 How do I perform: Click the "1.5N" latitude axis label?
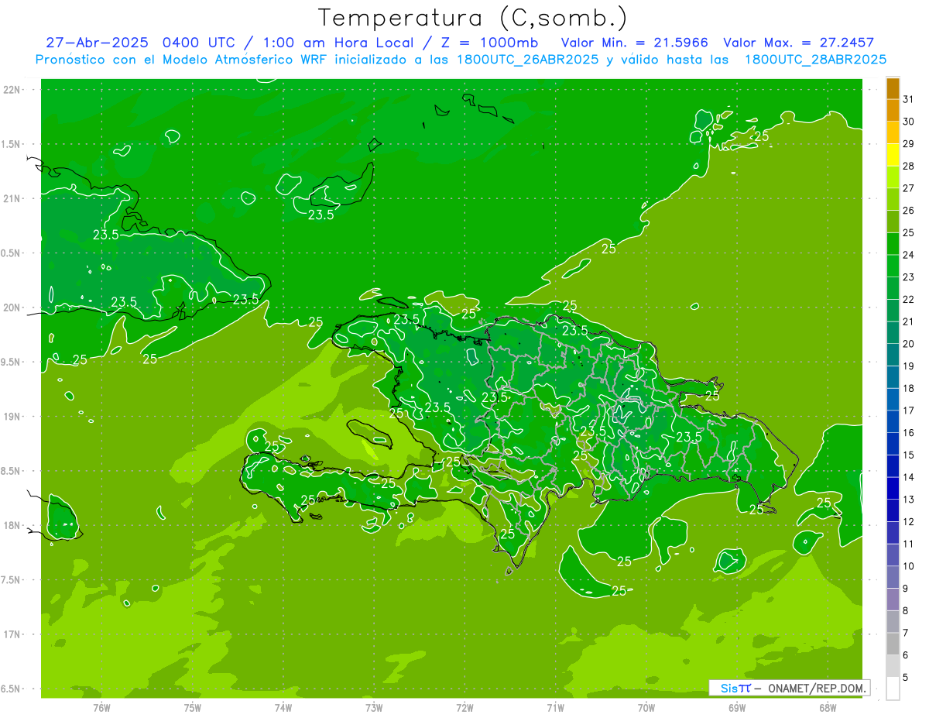click(12, 144)
